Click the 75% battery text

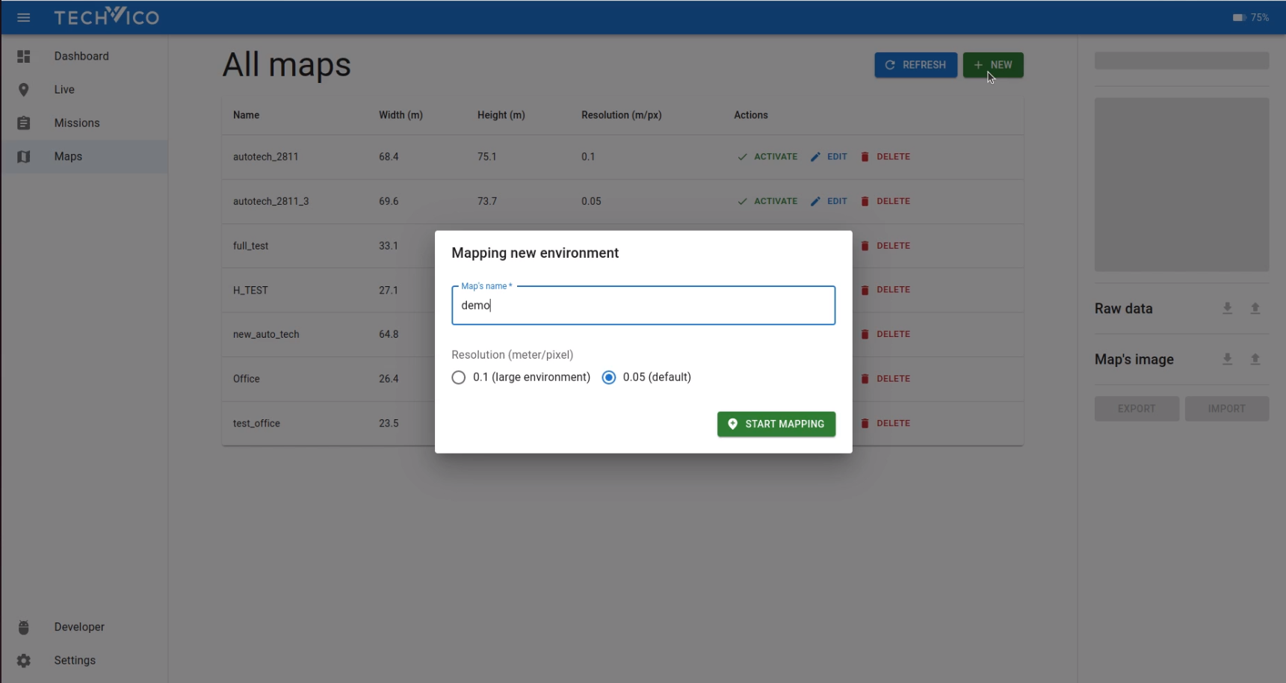1260,17
